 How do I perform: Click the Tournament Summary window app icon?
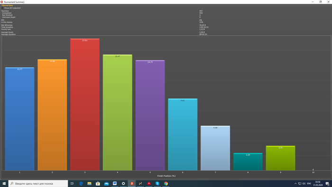[x=2, y=2]
